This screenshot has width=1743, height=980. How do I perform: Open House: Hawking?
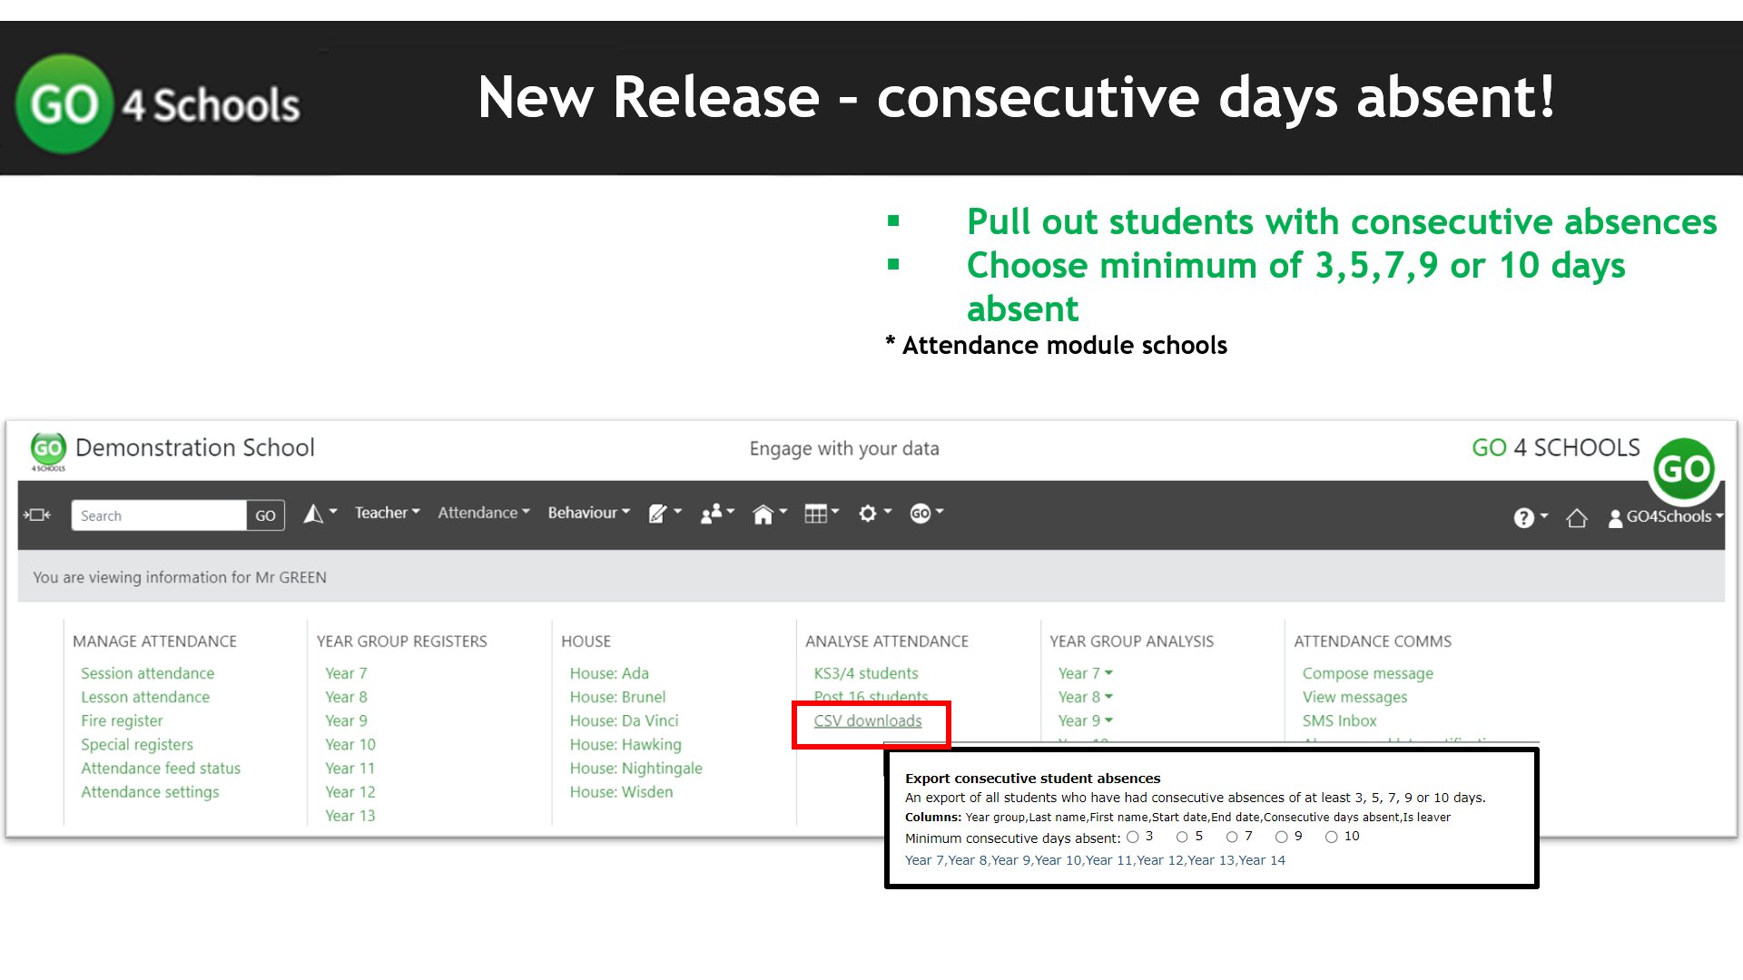click(x=625, y=744)
